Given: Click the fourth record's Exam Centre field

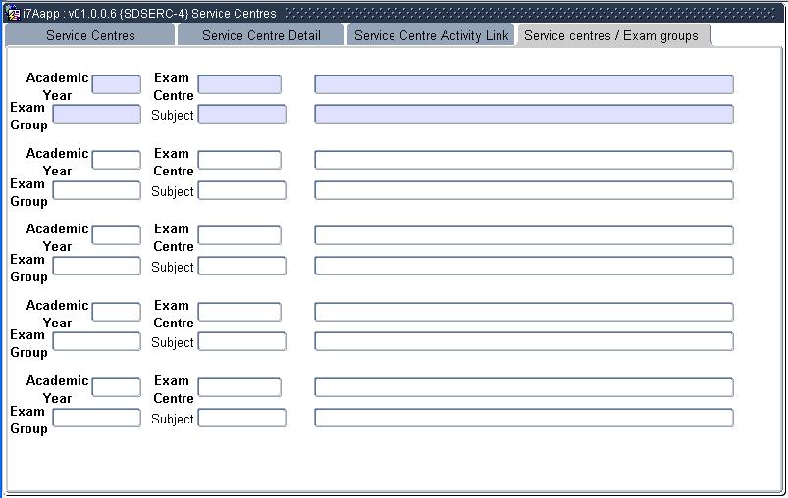Looking at the screenshot, I should [239, 313].
